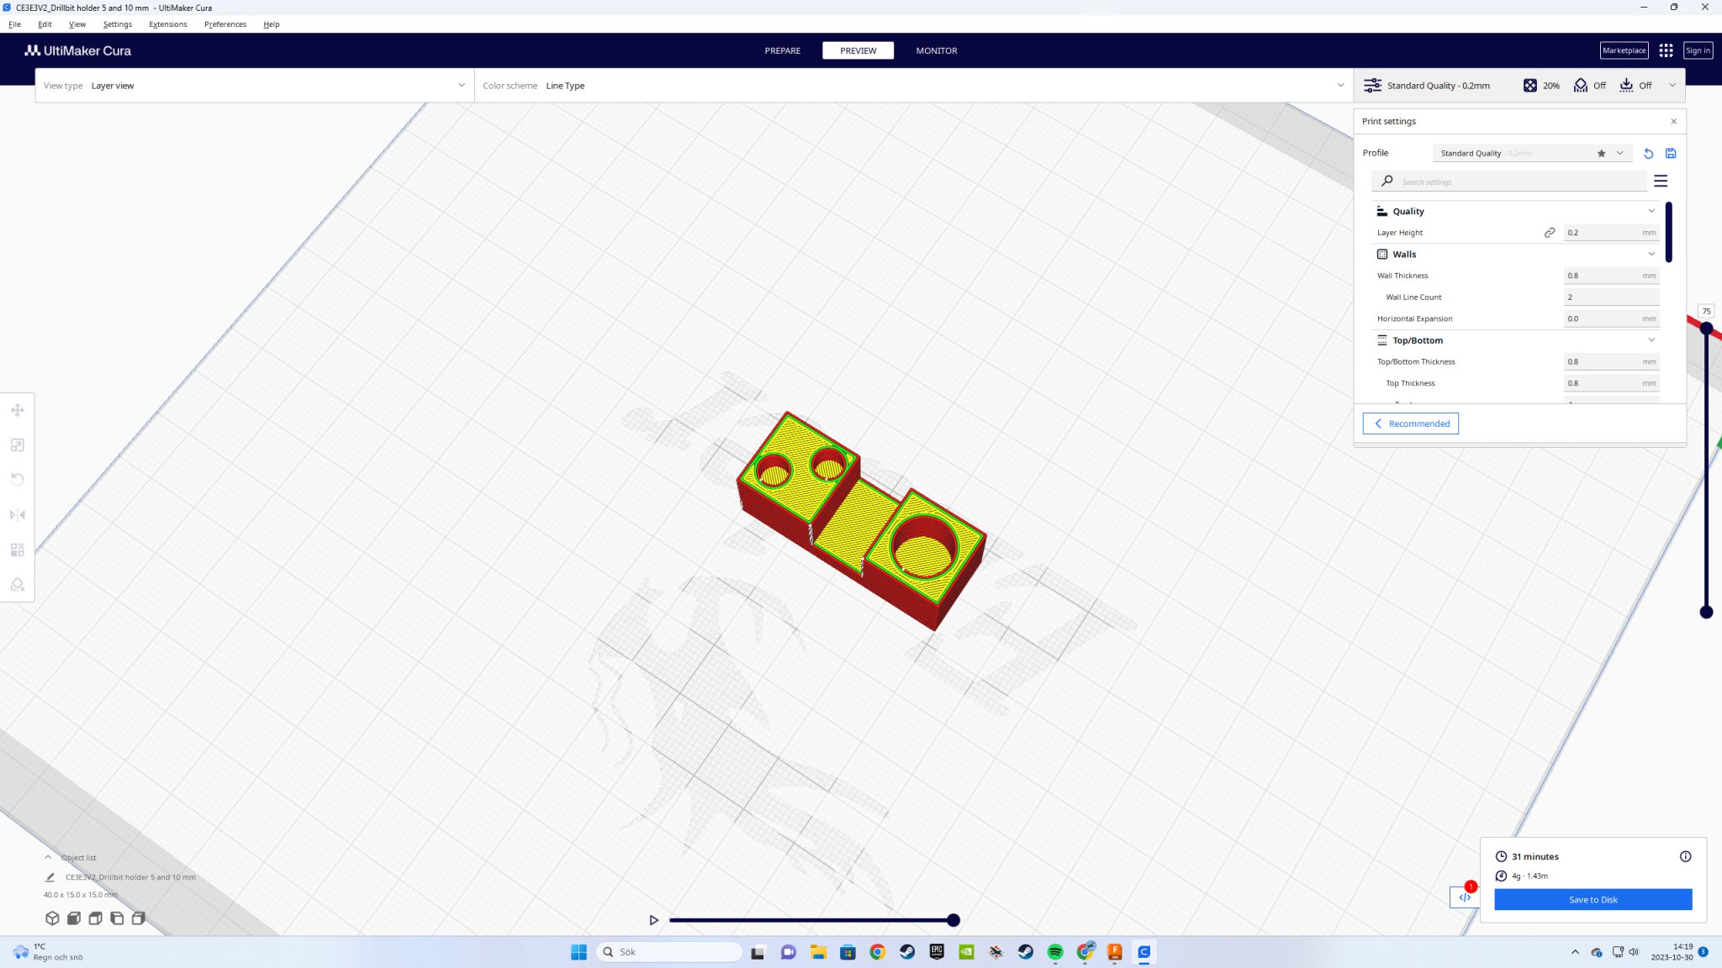Image resolution: width=1722 pixels, height=968 pixels.
Task: Select the Mirror tool icon
Action: 18,515
